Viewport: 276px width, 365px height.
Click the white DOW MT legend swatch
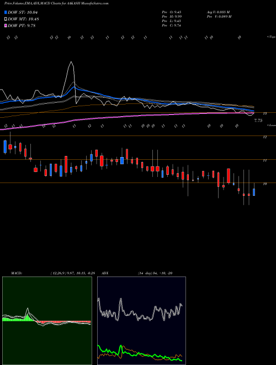6,19
